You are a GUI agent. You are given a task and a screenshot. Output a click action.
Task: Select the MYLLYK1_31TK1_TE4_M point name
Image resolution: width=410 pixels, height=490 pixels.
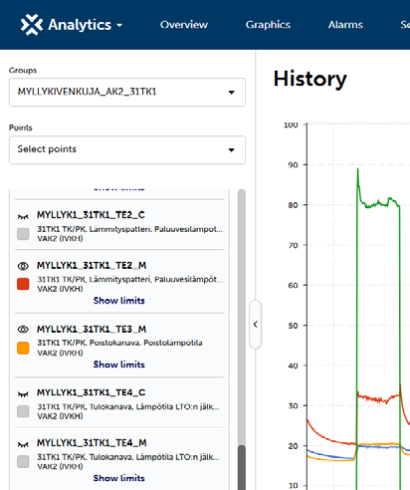click(x=92, y=443)
